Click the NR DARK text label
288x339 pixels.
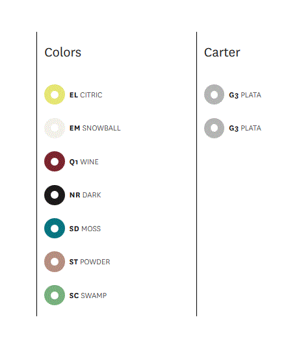(85, 195)
